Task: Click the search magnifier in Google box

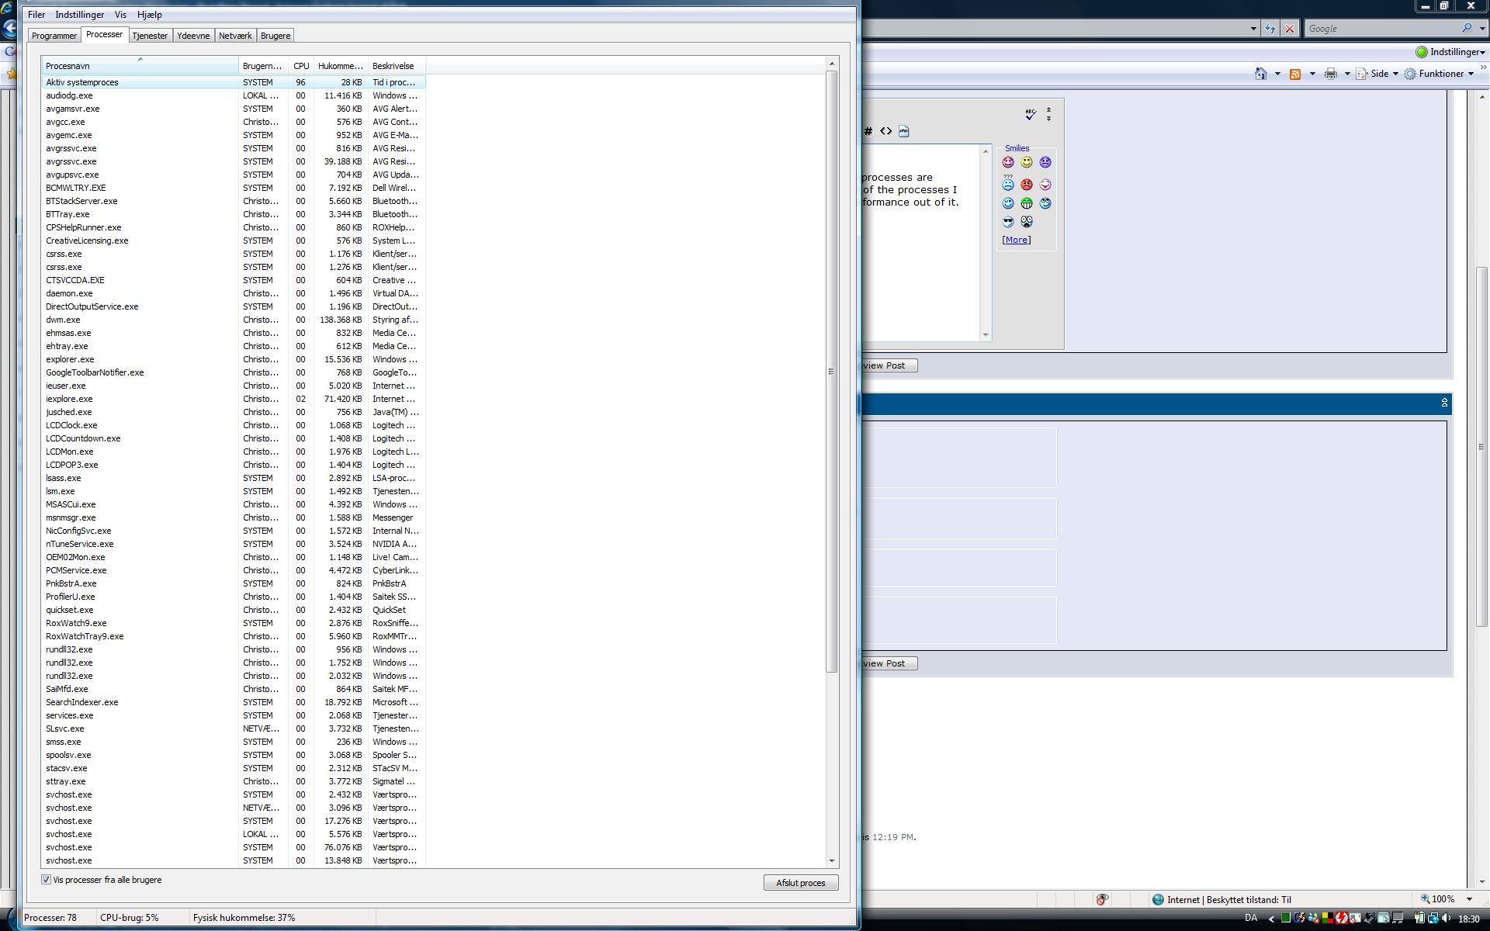Action: (1467, 29)
